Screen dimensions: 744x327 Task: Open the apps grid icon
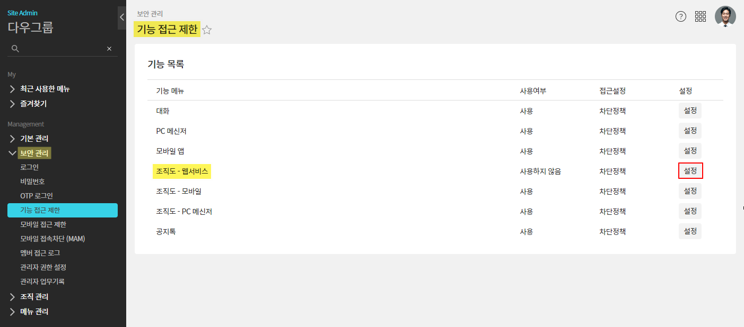click(701, 16)
